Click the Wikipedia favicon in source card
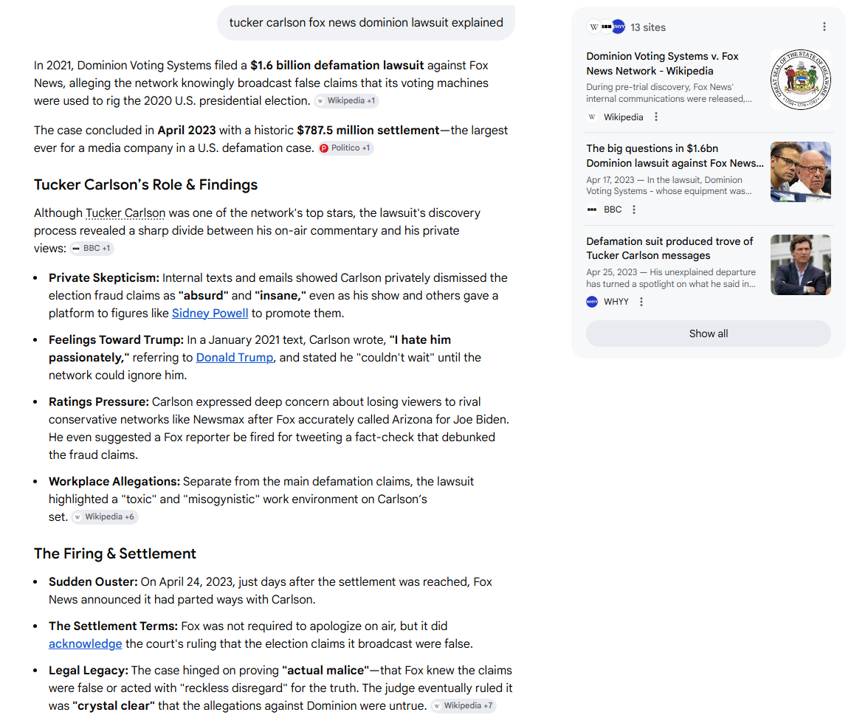The width and height of the screenshot is (868, 726). (592, 117)
